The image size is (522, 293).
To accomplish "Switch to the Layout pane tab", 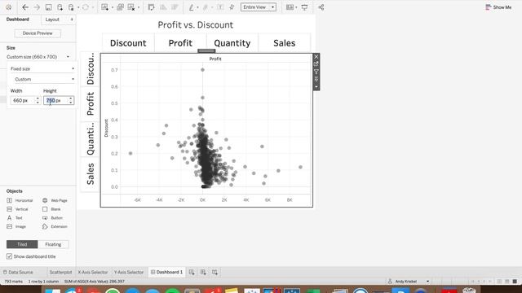I will coord(52,20).
